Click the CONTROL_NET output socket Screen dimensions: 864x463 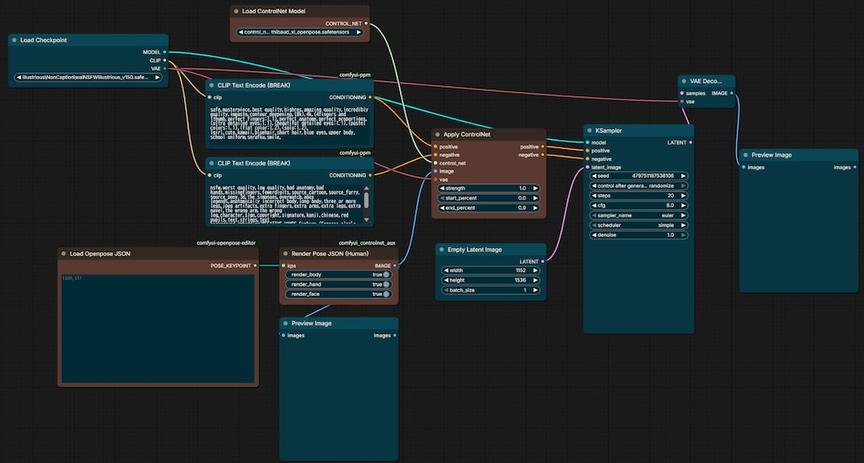coord(366,24)
